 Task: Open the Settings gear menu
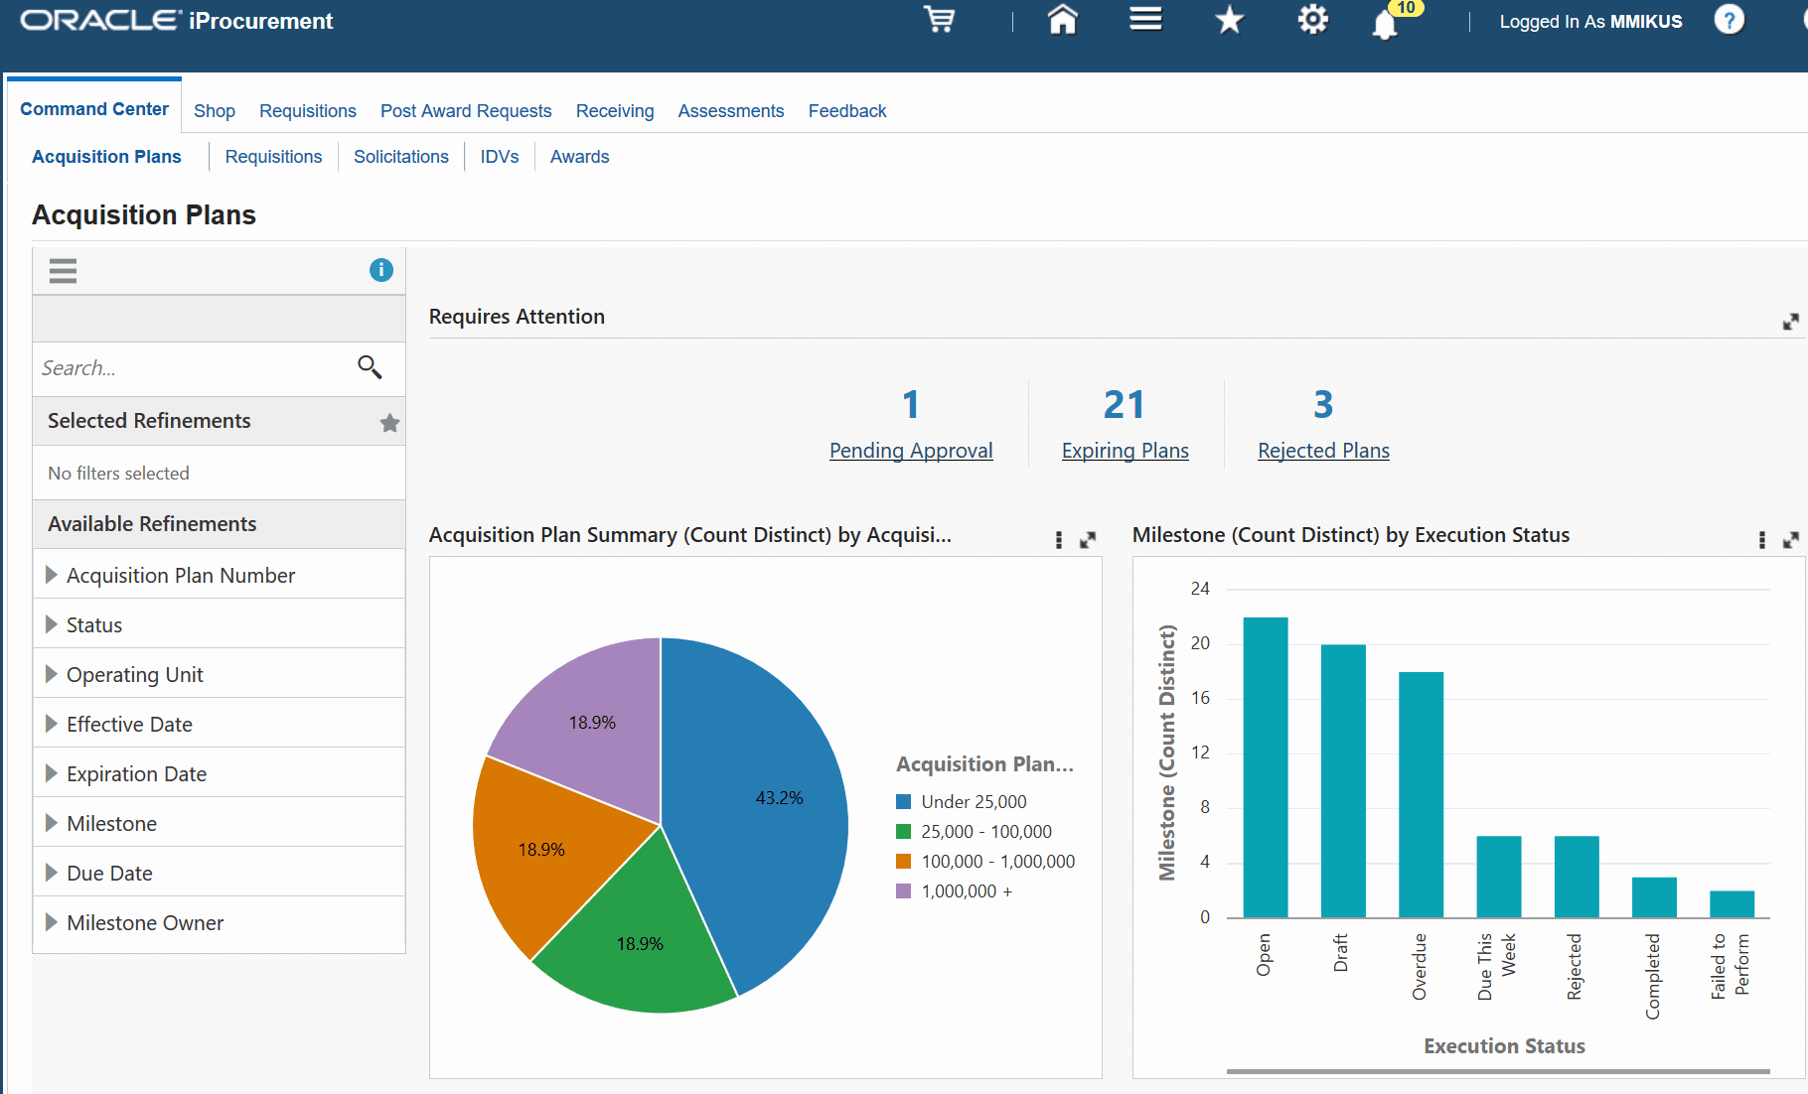[x=1312, y=20]
